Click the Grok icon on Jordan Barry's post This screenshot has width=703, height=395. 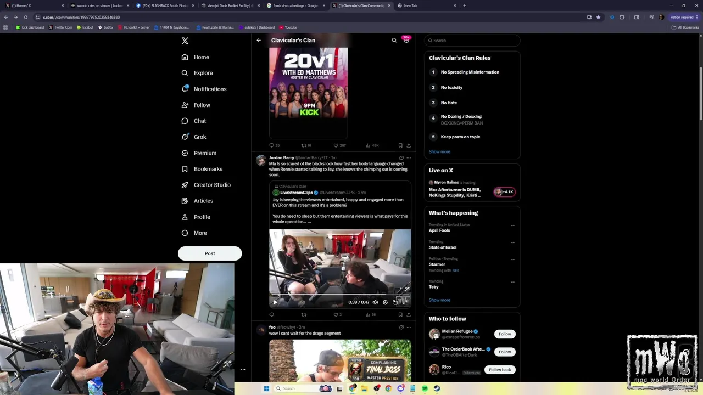tap(401, 158)
